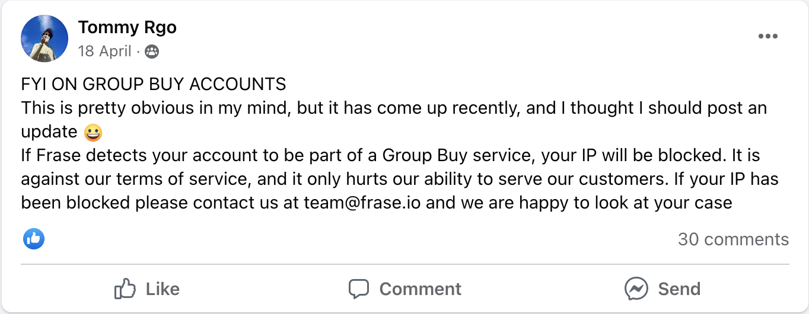Open the 18 April post timestamp
809x314 pixels.
coord(104,51)
